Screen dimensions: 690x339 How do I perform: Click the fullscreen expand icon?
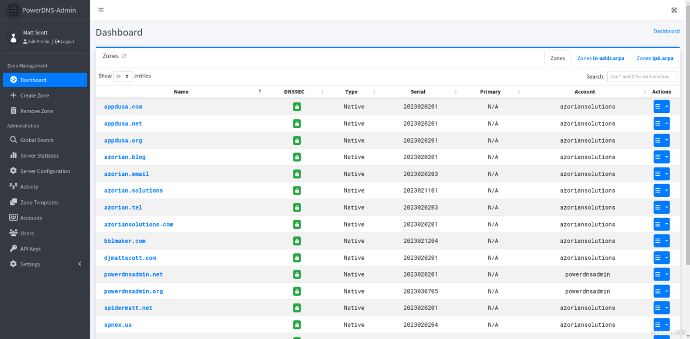coord(674,10)
